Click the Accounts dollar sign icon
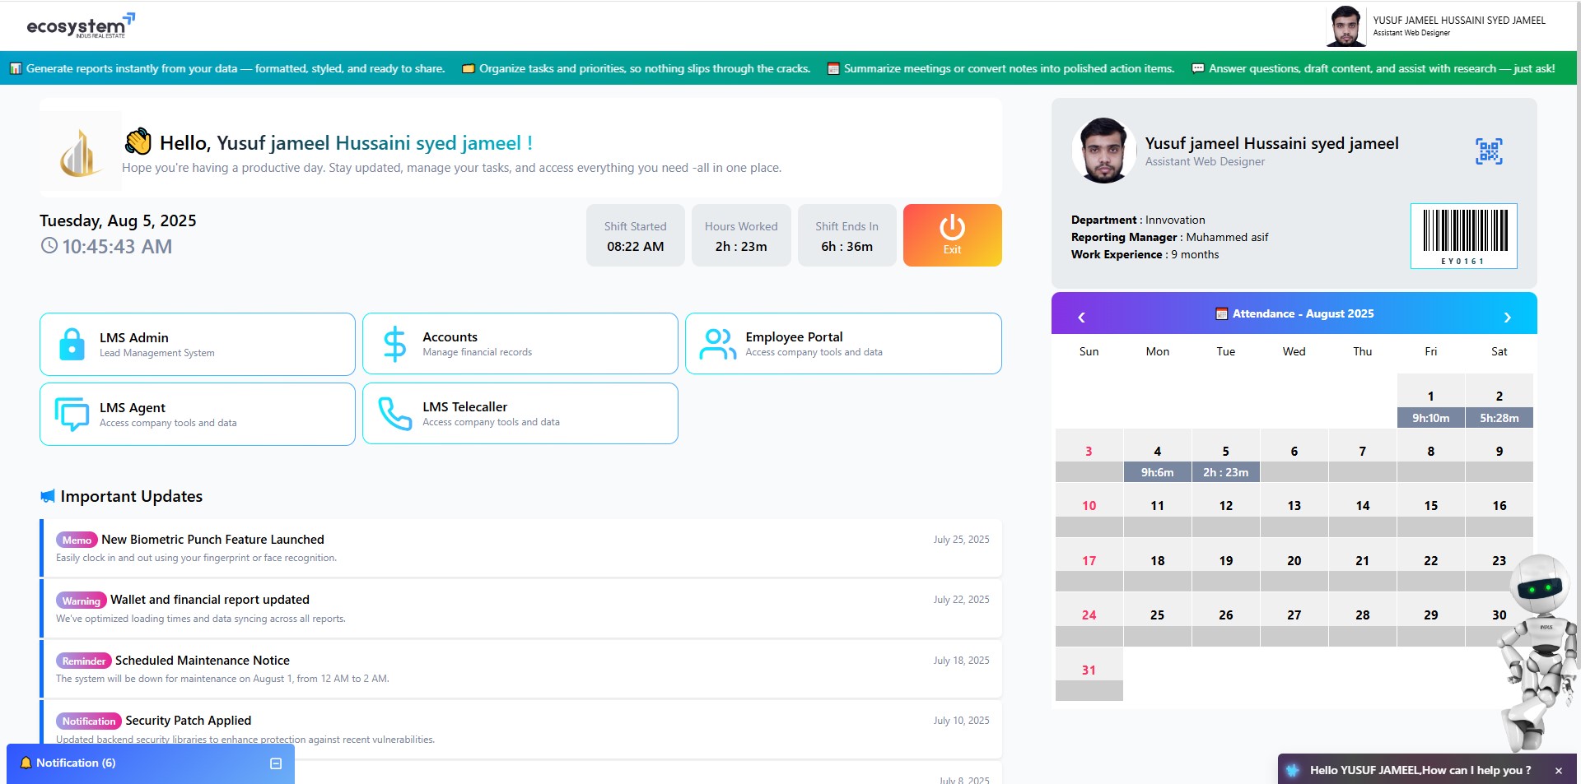The height and width of the screenshot is (784, 1581). tap(395, 344)
